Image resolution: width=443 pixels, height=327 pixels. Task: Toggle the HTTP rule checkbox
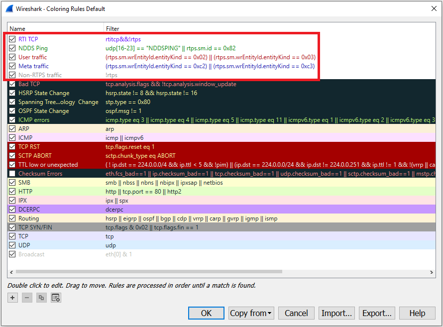(12, 192)
